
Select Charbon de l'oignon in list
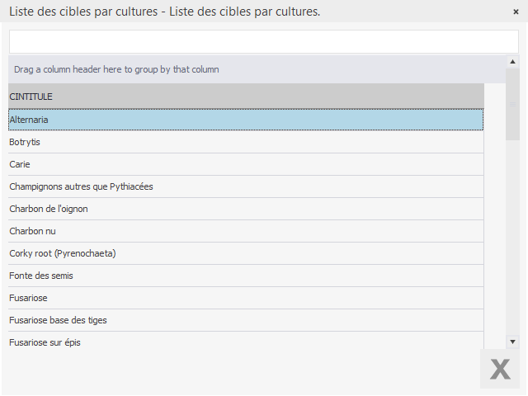[x=246, y=209]
